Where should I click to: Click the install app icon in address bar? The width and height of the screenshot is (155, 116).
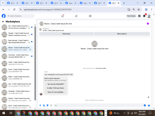point(129,10)
